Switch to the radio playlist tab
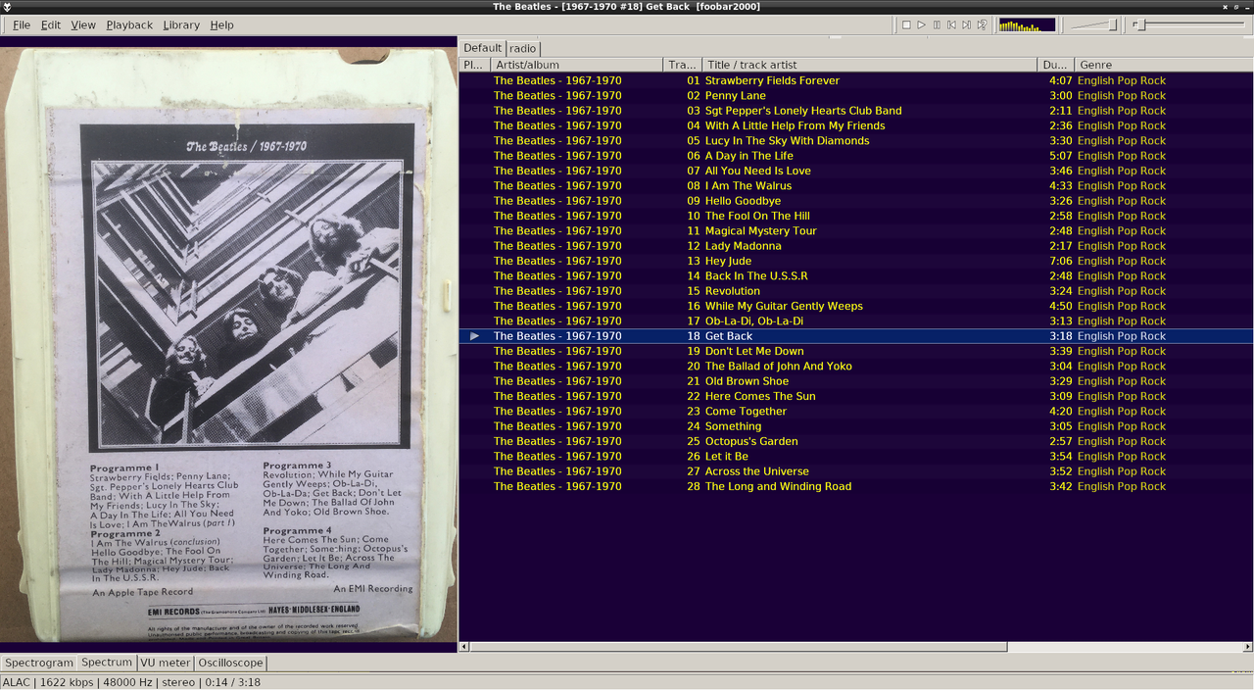The image size is (1254, 690). click(522, 48)
